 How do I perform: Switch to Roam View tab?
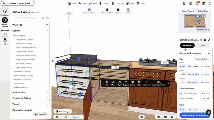tap(187, 11)
